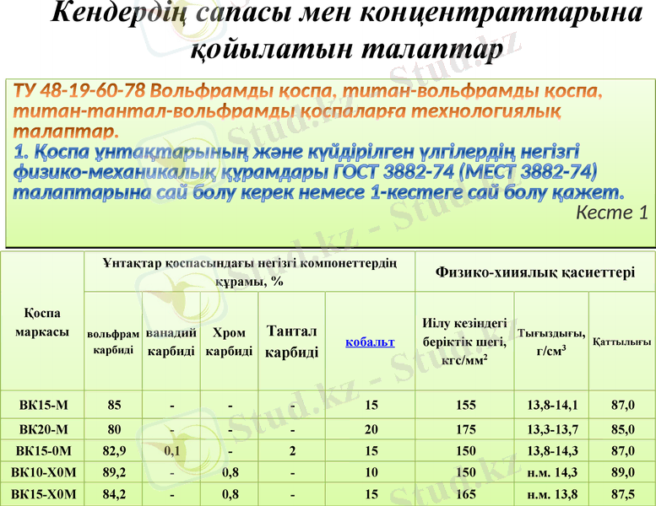Click the bending strength value '165'
The image size is (656, 506).
(x=466, y=494)
